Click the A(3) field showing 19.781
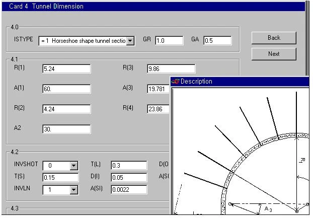This screenshot has width=313, height=218. coord(159,89)
